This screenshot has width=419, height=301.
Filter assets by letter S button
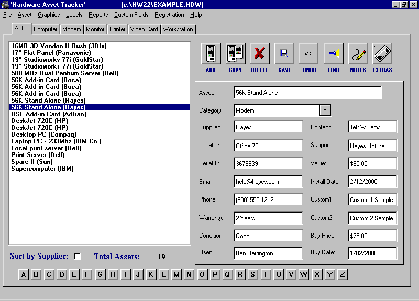point(252,274)
